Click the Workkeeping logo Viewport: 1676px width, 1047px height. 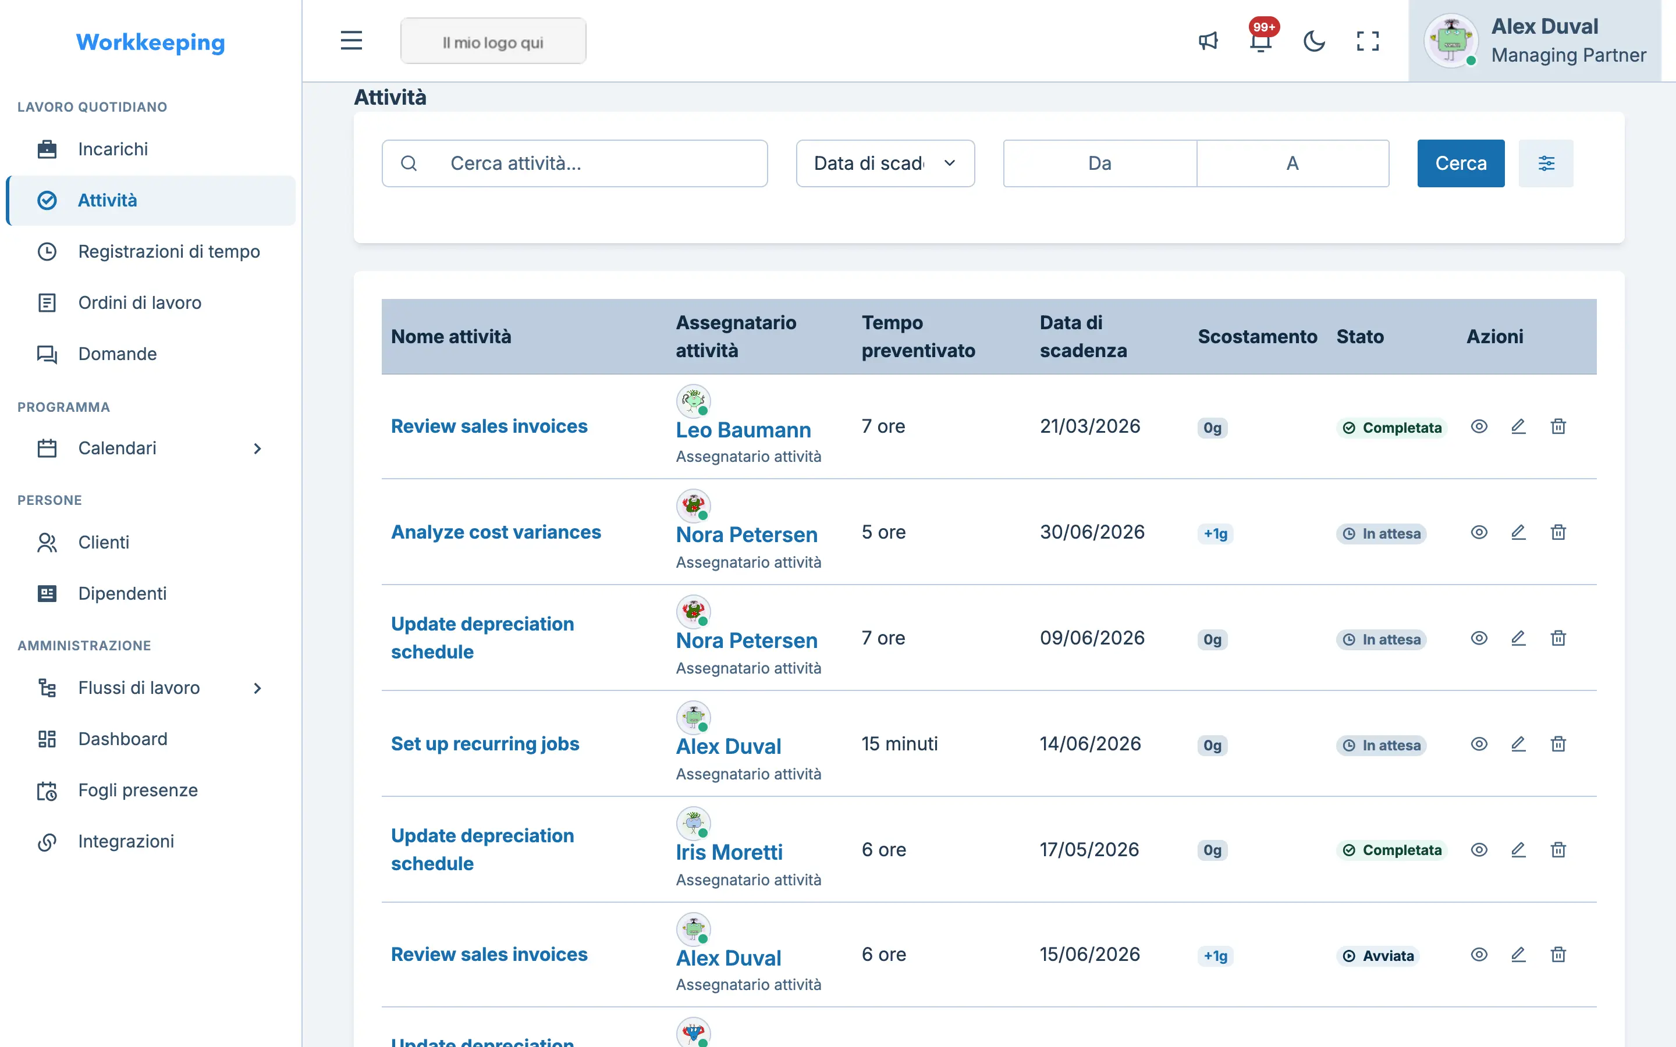150,42
